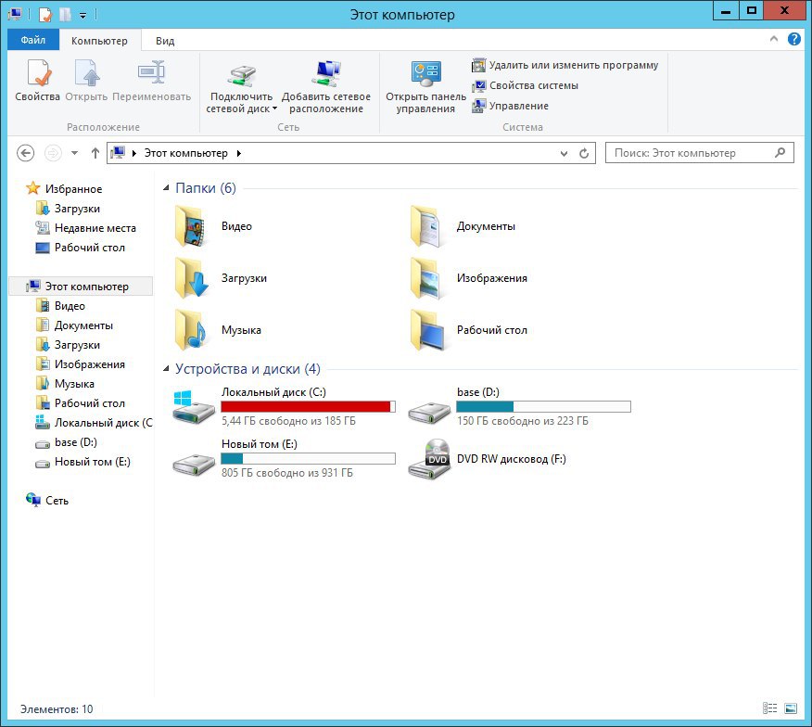Viewport: 812px width, 727px height.
Task: Switch to details view icon in status bar
Action: click(769, 708)
